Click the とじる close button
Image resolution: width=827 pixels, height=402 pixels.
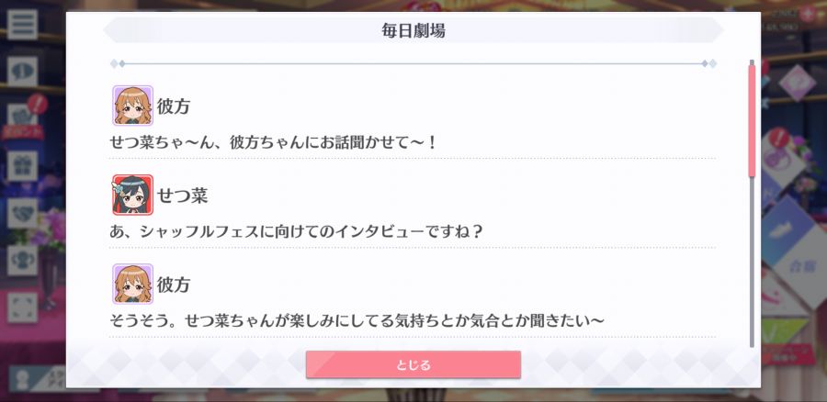tap(413, 364)
